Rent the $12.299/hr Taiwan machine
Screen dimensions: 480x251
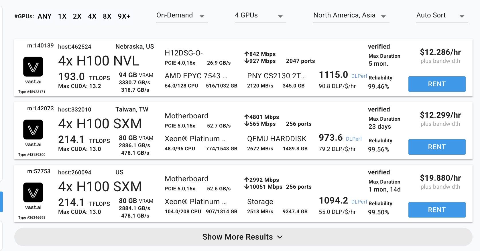[437, 147]
